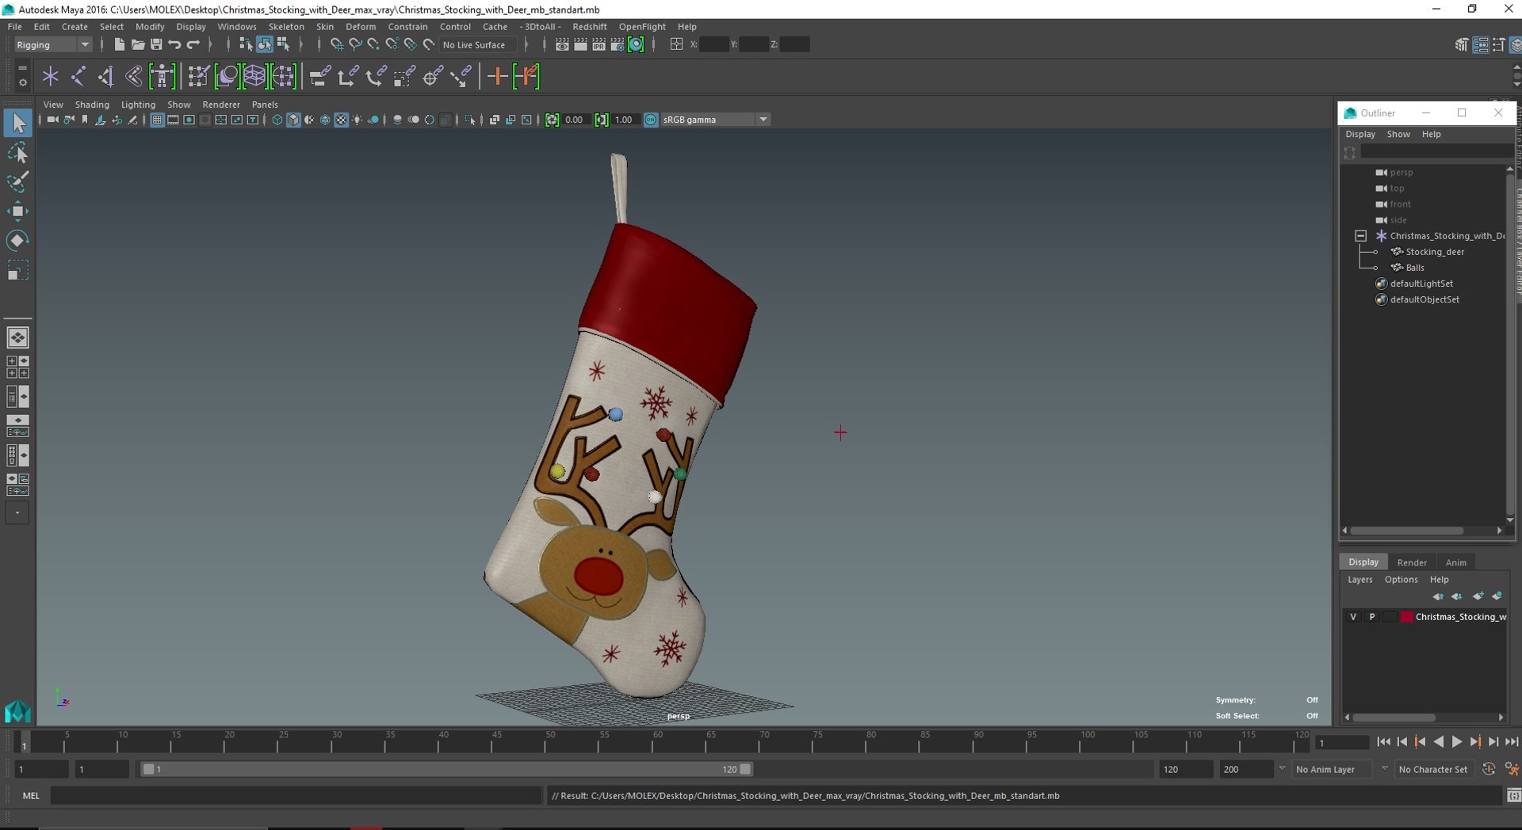Toggle use all lights in viewport
This screenshot has height=830, width=1522.
click(x=358, y=120)
